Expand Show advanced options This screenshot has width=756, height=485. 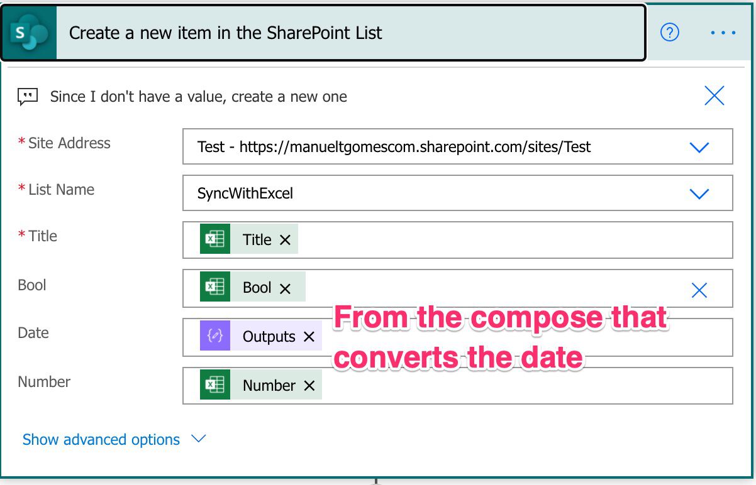pyautogui.click(x=198, y=439)
